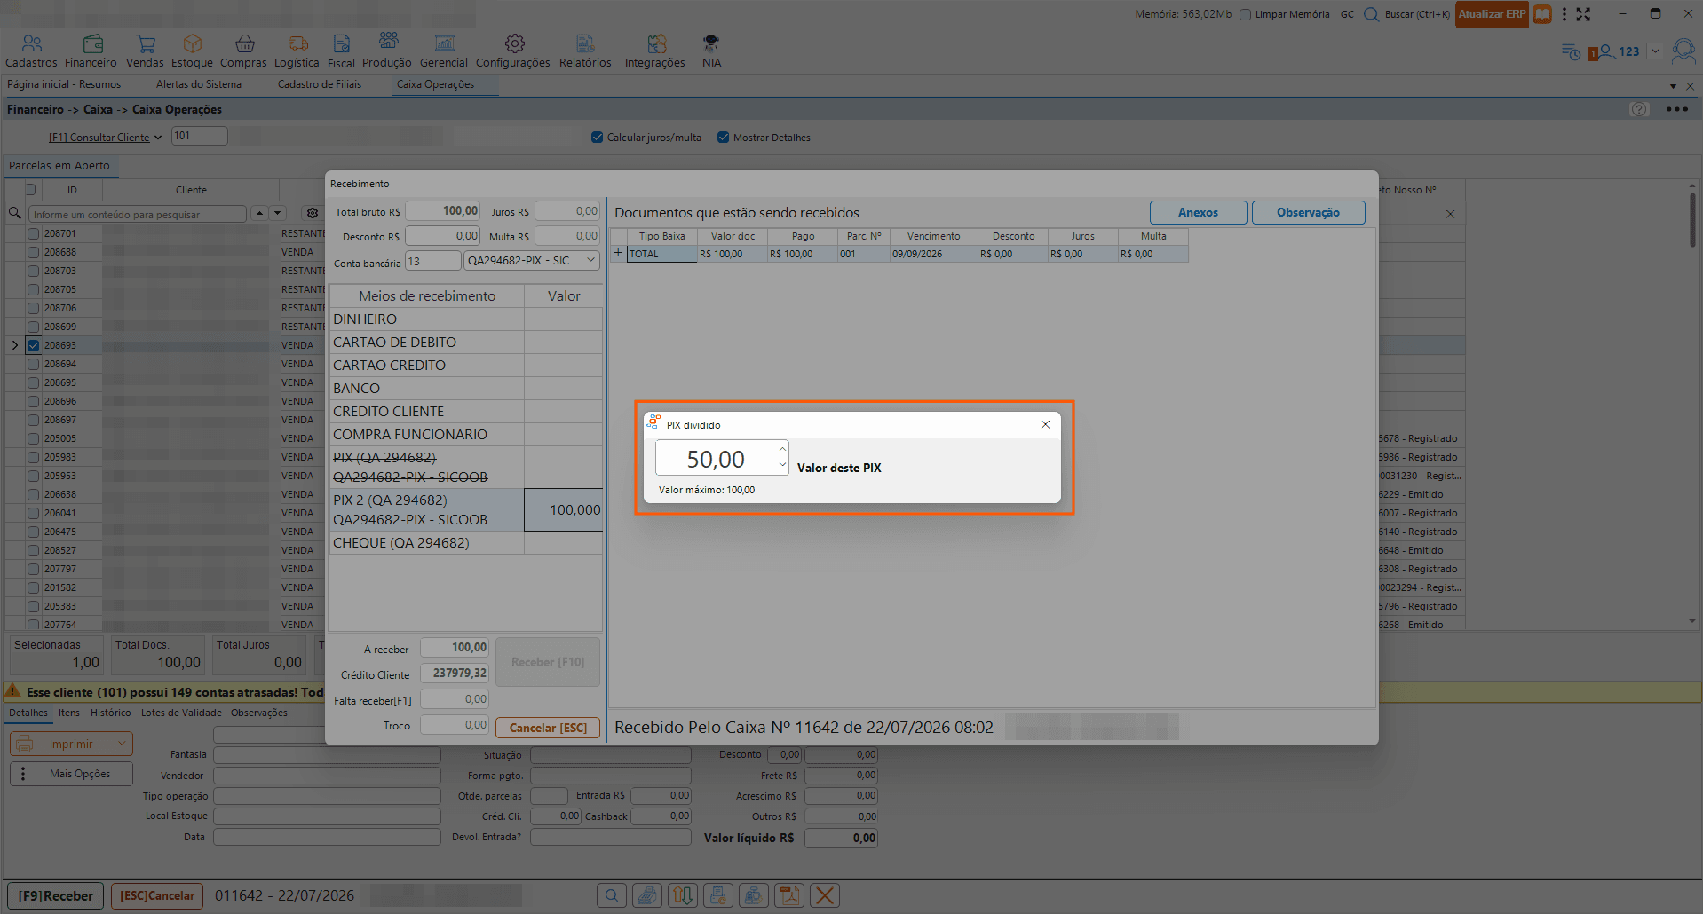1703x914 pixels.
Task: Open the Lotes de Validade tab
Action: tap(181, 713)
